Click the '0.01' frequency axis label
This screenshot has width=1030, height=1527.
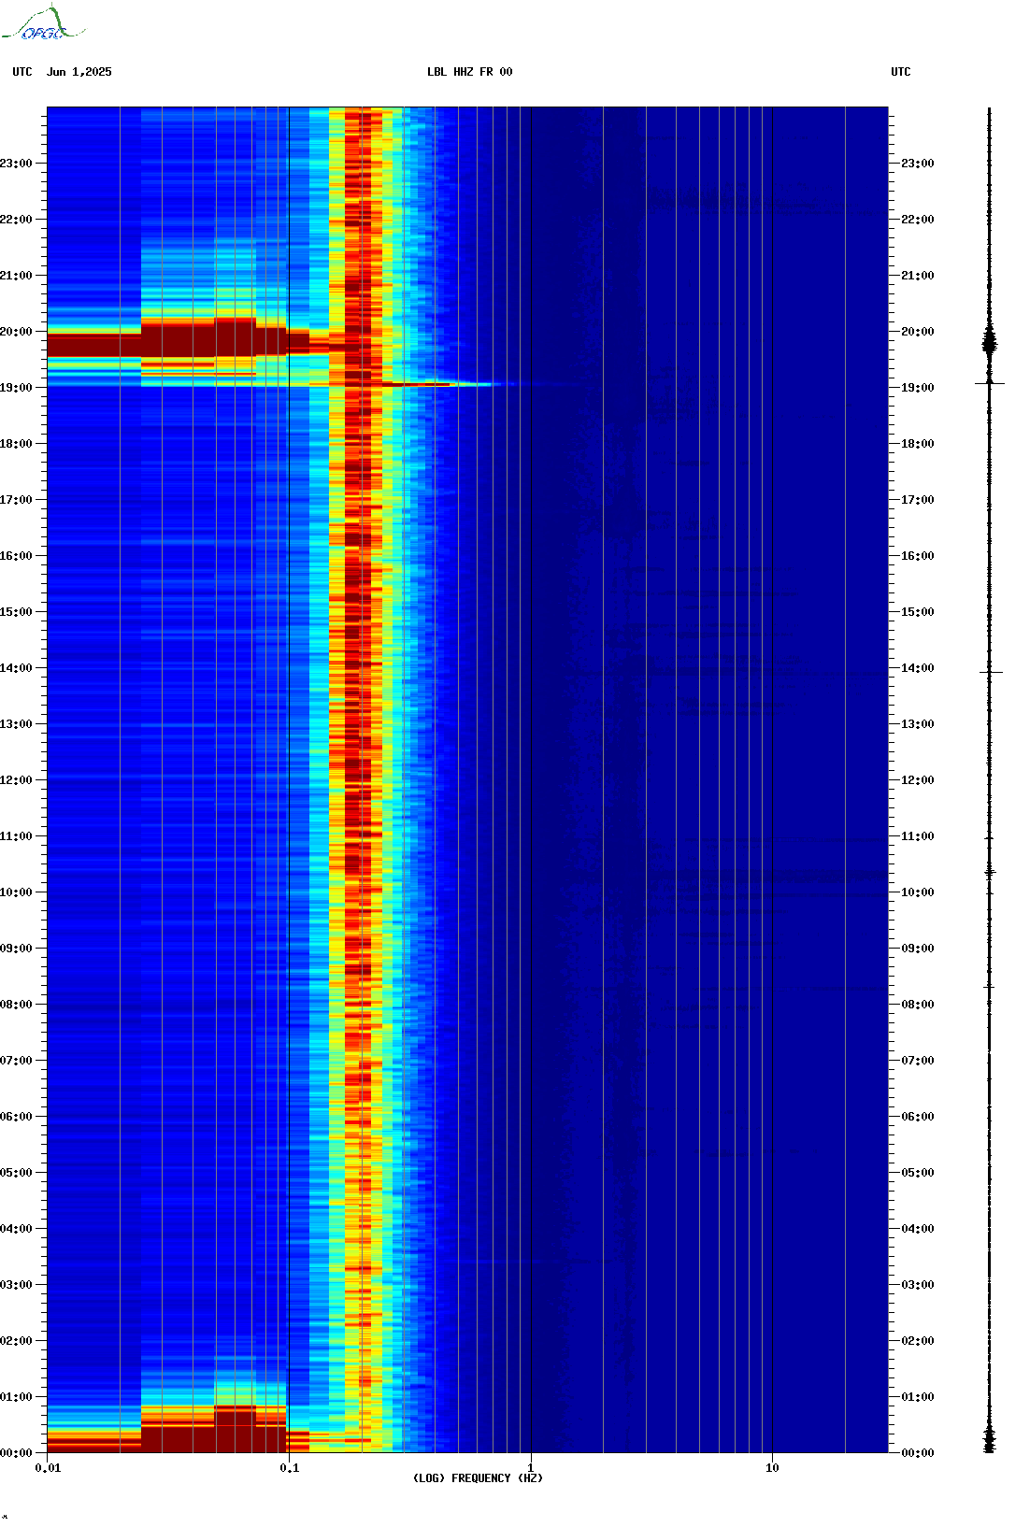(x=48, y=1468)
